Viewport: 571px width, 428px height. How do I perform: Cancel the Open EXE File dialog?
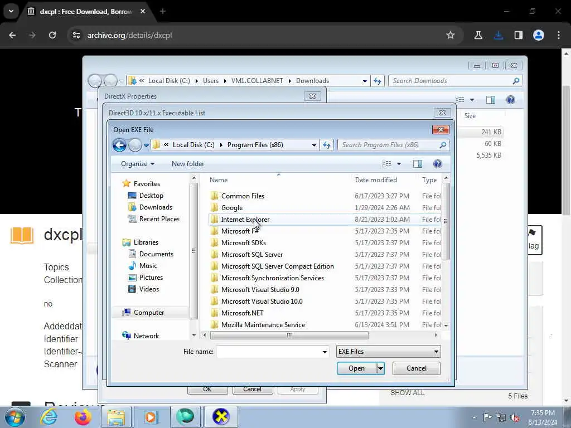[416, 368]
